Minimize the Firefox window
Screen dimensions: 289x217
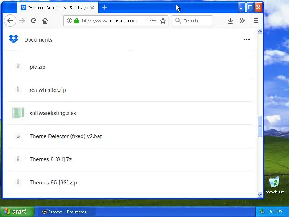(241, 7)
